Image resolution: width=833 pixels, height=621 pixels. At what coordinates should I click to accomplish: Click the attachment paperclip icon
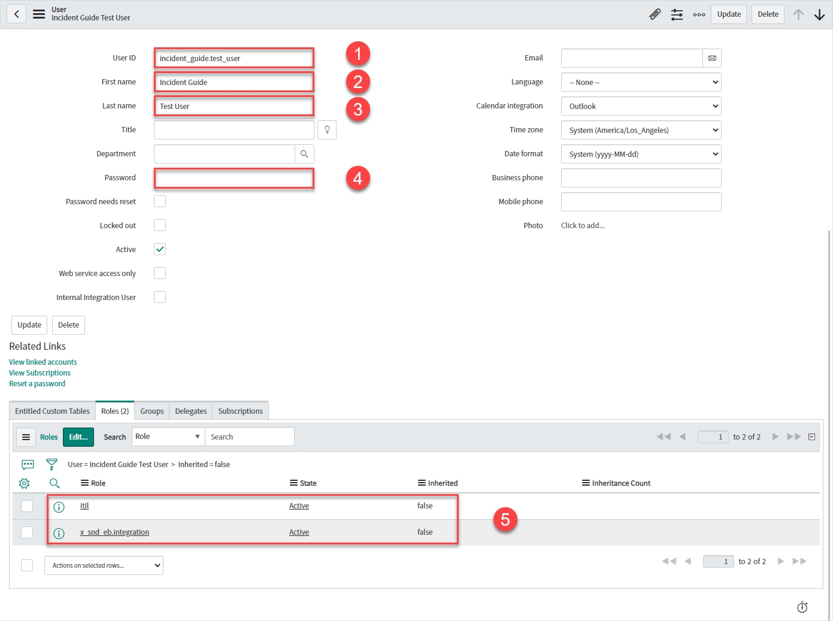pos(655,14)
